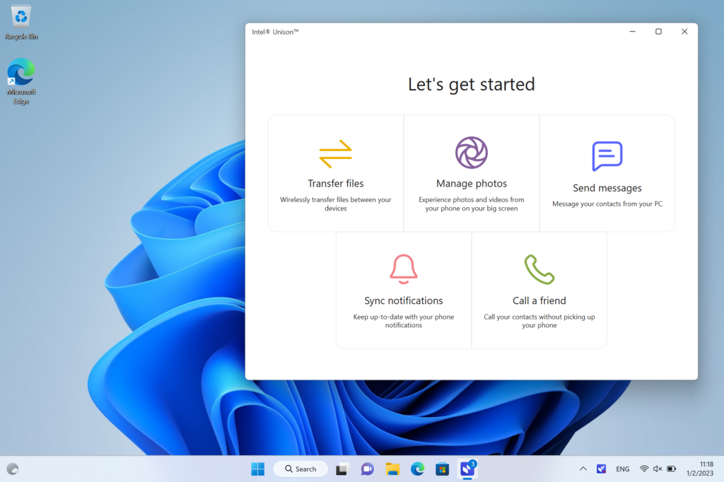Open the widgets icon at the taskbar's left end
This screenshot has width=724, height=482.
click(x=13, y=469)
